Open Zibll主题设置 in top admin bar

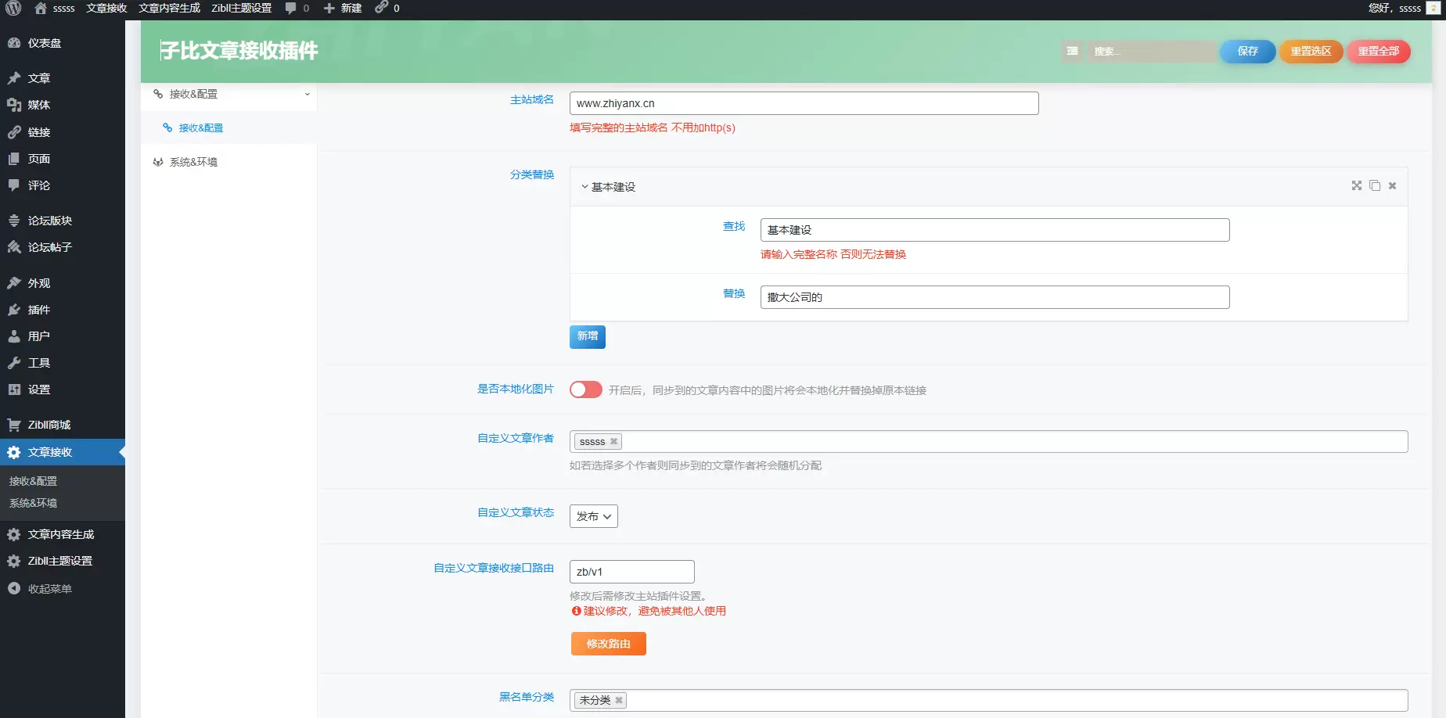[x=242, y=9]
